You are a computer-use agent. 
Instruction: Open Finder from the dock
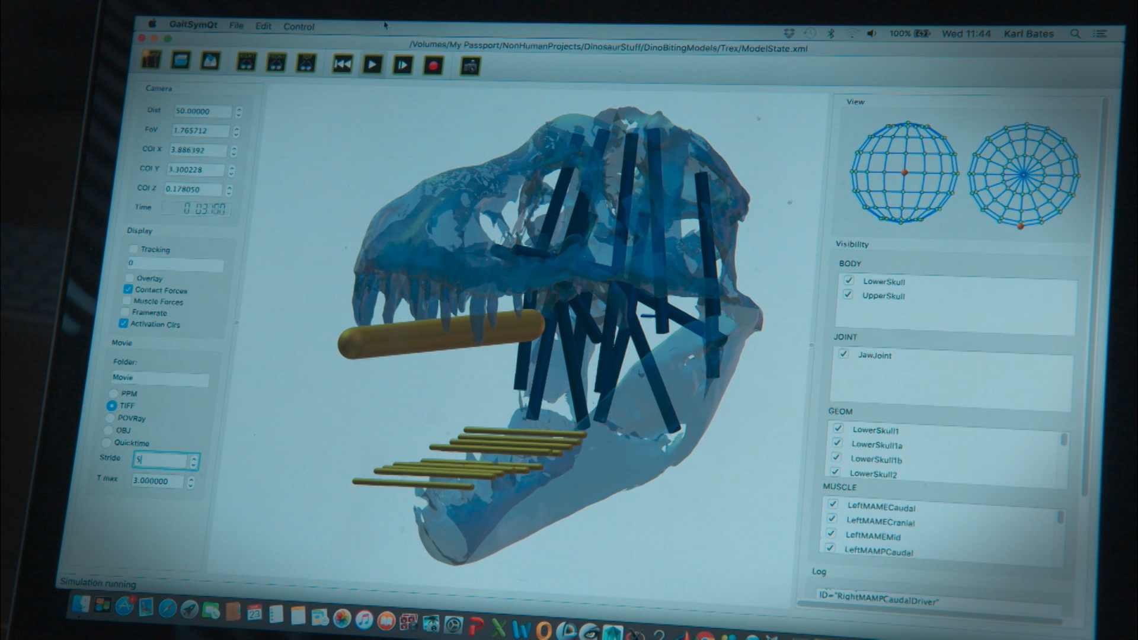(81, 604)
